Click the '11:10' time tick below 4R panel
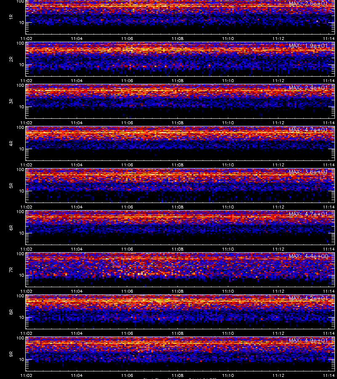 228,165
